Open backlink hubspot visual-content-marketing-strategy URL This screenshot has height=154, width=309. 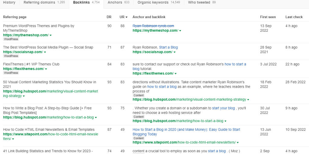190,100
